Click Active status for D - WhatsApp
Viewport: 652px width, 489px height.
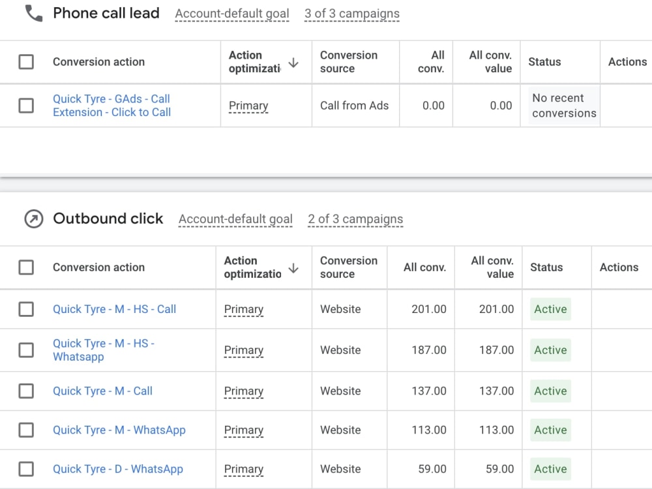pyautogui.click(x=550, y=469)
